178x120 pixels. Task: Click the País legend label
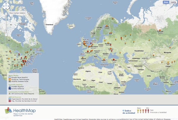click(x=152, y=110)
